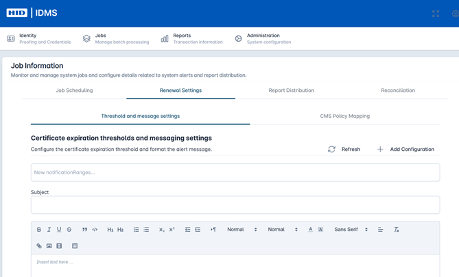The image size is (459, 277).
Task: Toggle bold formatting in the editor toolbar
Action: coord(39,230)
